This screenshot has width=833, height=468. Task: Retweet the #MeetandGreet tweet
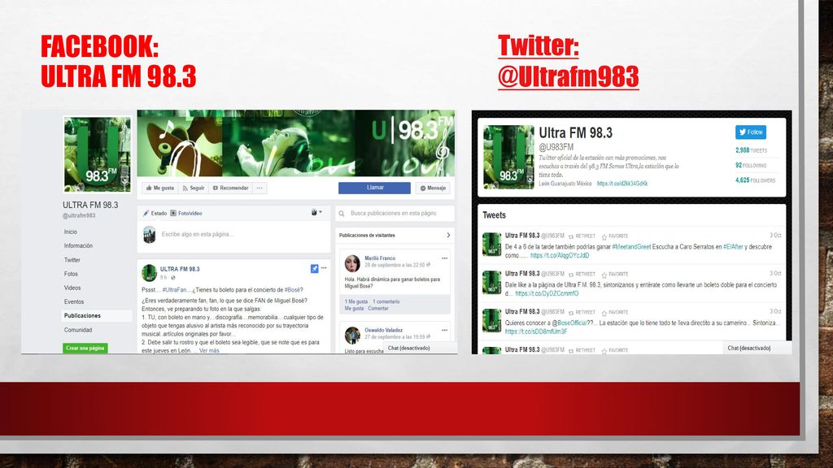click(582, 236)
